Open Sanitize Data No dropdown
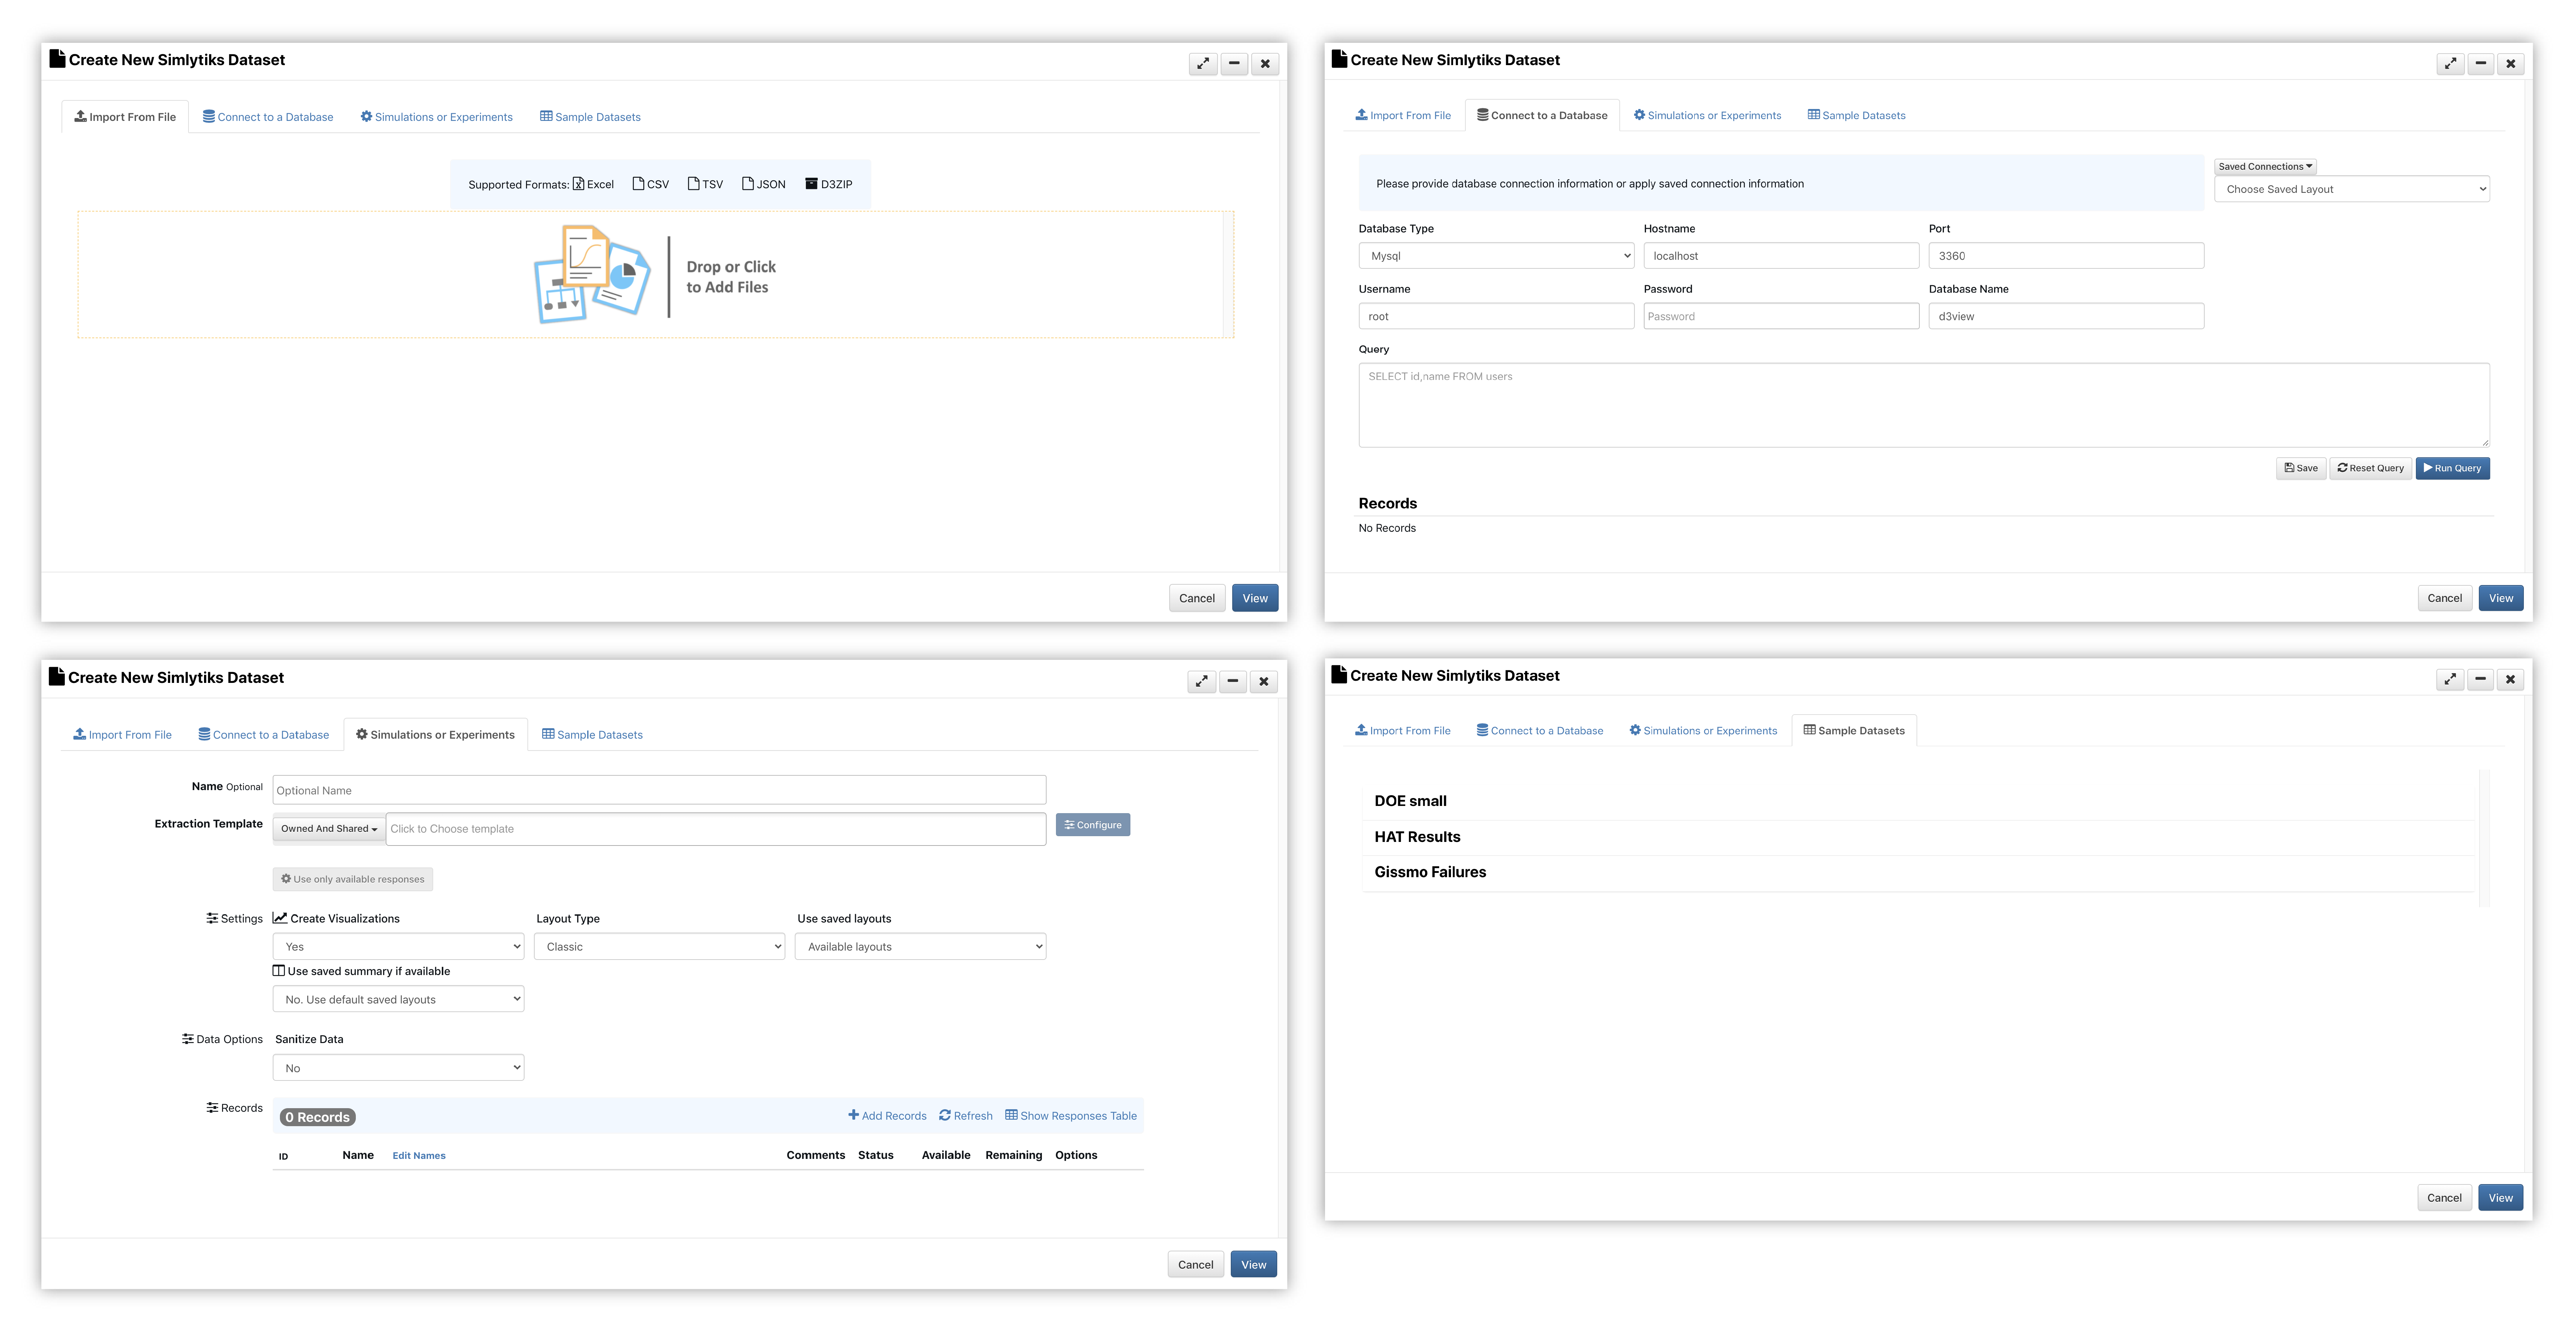This screenshot has width=2576, height=1337. point(398,1068)
